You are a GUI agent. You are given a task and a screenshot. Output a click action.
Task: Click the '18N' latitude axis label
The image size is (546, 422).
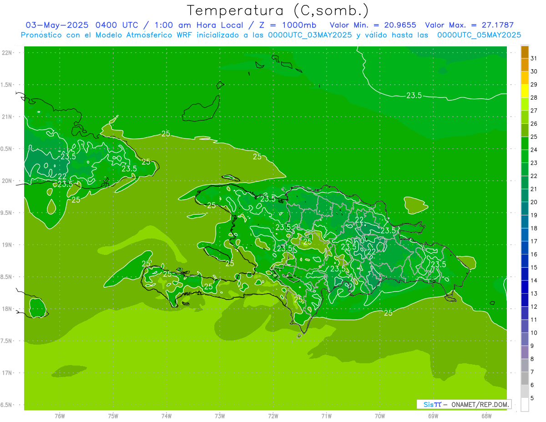click(7, 309)
